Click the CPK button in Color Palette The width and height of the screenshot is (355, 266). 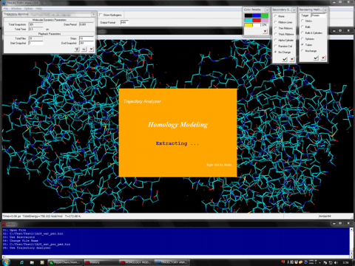point(265,25)
